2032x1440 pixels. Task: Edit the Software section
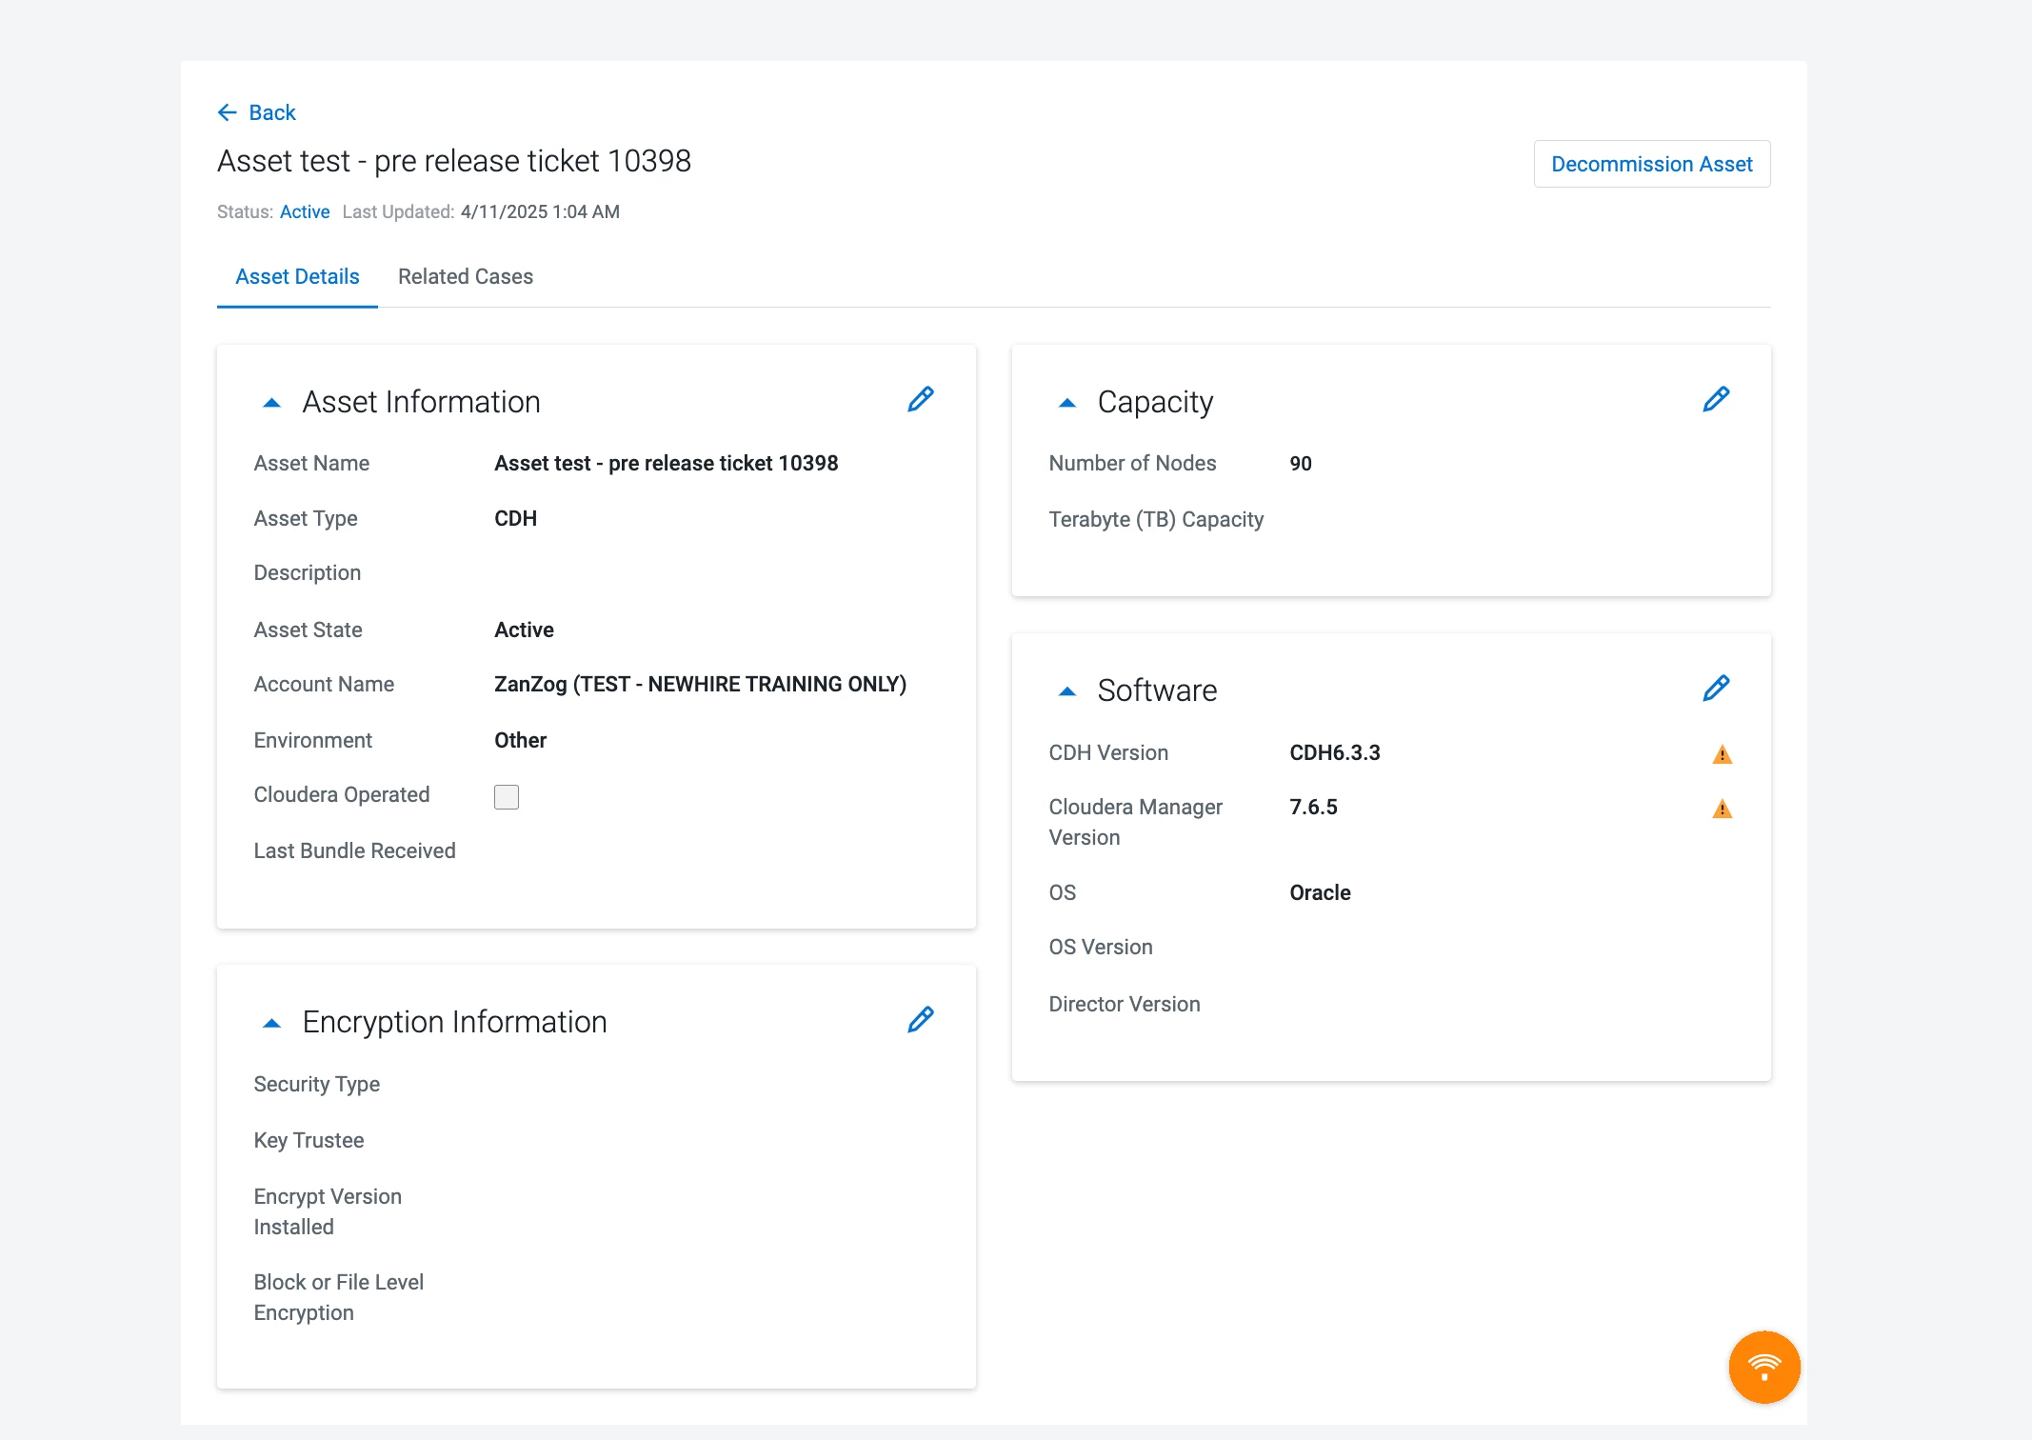pyautogui.click(x=1715, y=688)
